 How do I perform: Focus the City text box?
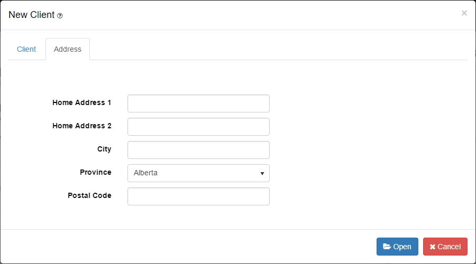(198, 150)
